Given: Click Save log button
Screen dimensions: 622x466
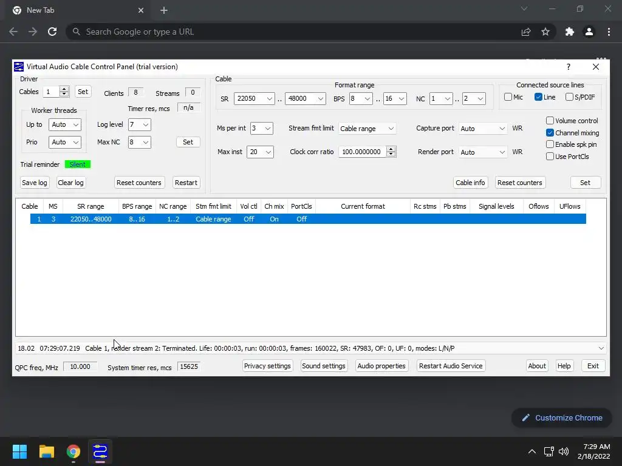Looking at the screenshot, I should [35, 183].
